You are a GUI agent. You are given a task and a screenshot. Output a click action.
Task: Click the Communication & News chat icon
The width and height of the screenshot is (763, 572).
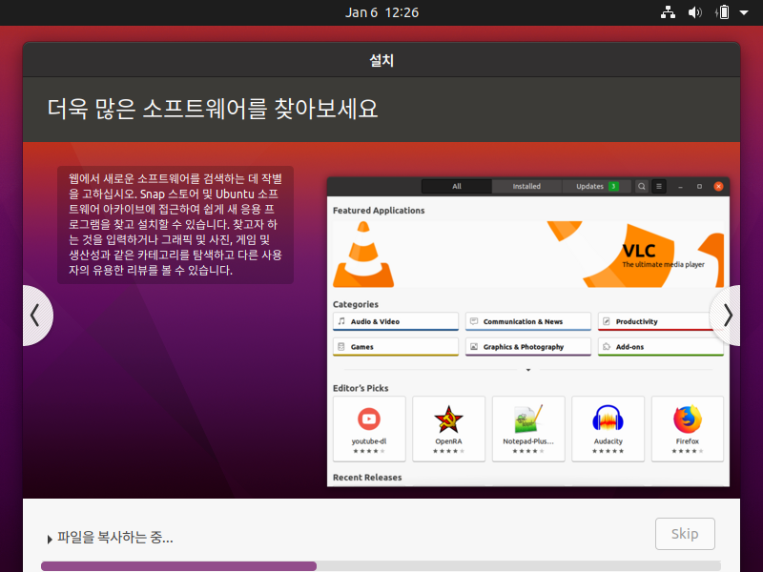pos(474,321)
